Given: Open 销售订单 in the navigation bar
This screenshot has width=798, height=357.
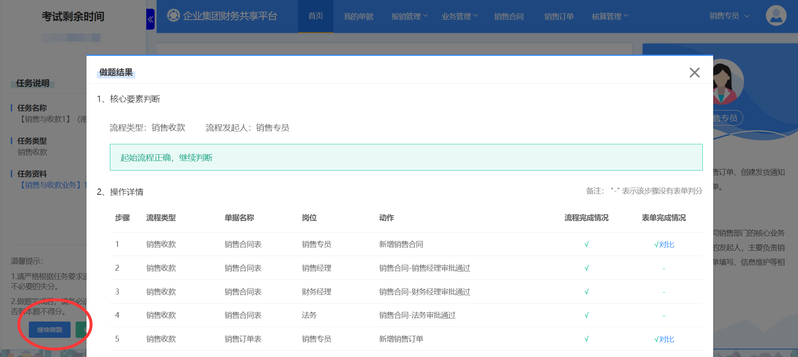Looking at the screenshot, I should coord(559,16).
